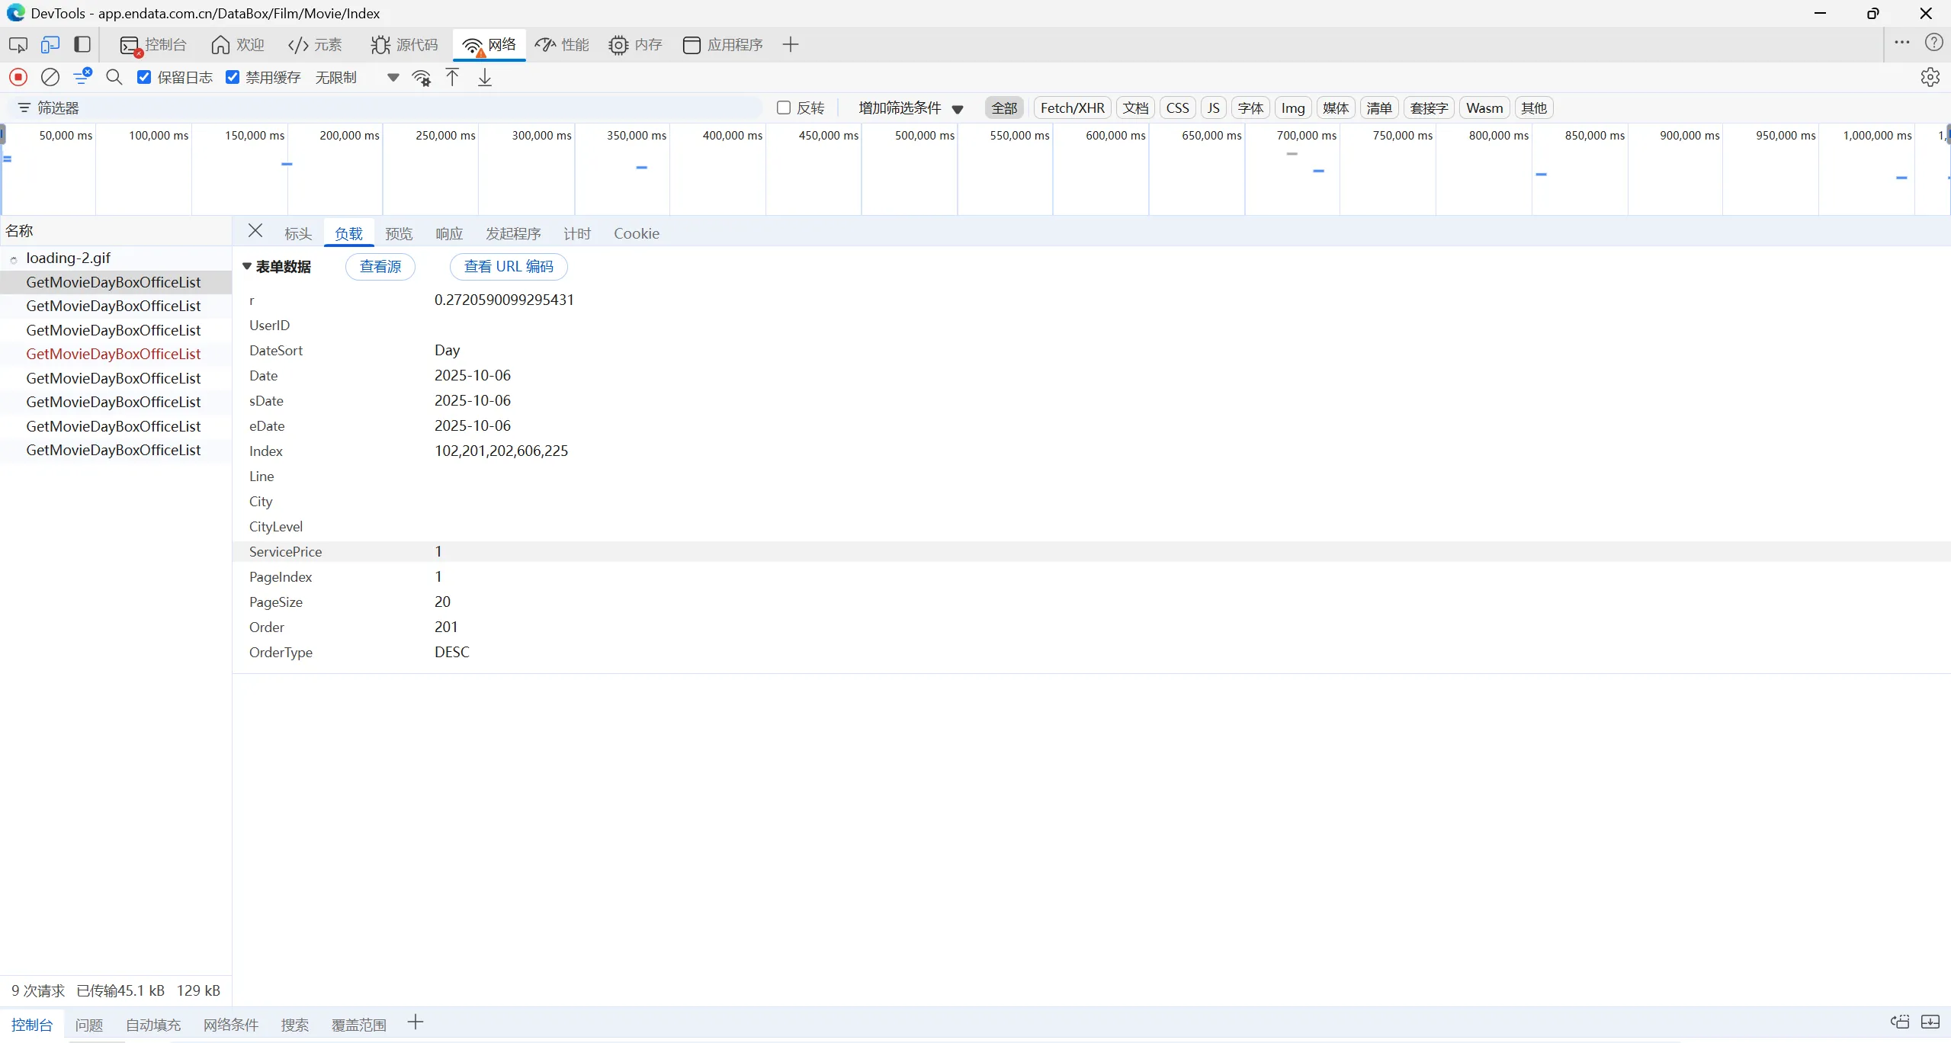
Task: Enable the 反转 filter checkbox
Action: click(x=783, y=108)
